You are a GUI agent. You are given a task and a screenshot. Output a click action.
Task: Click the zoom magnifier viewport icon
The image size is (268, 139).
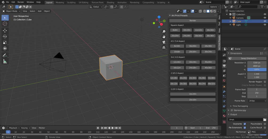point(164,32)
